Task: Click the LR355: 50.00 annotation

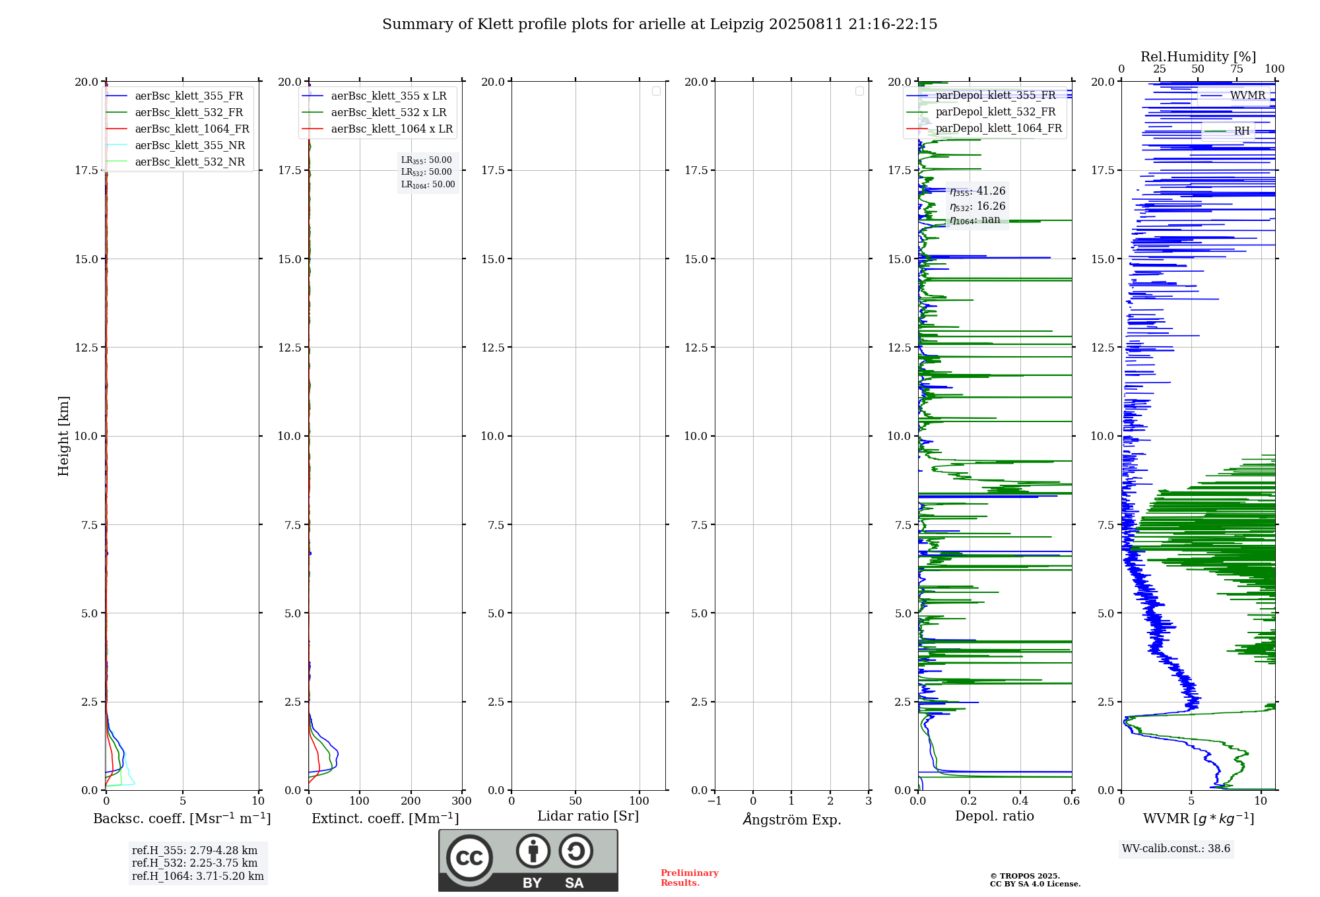Action: coord(426,160)
